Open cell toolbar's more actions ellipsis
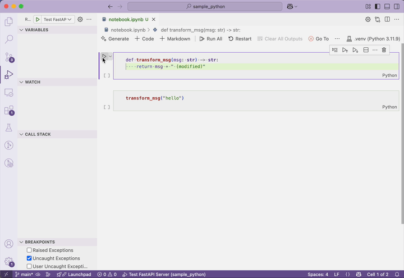The image size is (404, 278). click(x=375, y=50)
